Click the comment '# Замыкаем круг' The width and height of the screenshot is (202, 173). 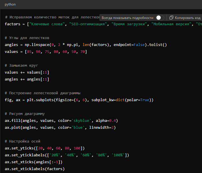click(x=21, y=66)
